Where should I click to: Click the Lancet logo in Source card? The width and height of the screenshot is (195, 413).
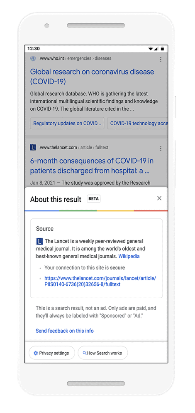39,241
